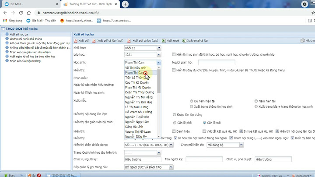
Task: Open Chọn mã hiển thị dropdown
Action: [x=241, y=145]
